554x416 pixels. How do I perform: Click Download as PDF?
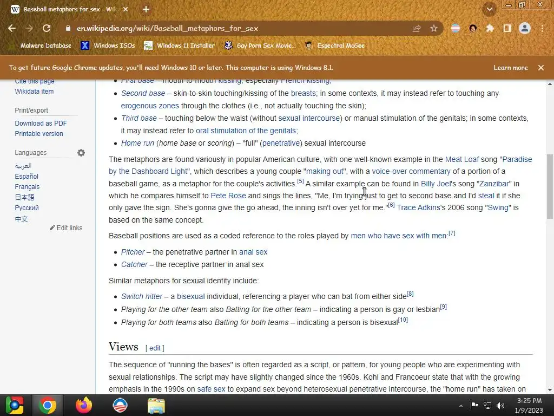click(41, 123)
